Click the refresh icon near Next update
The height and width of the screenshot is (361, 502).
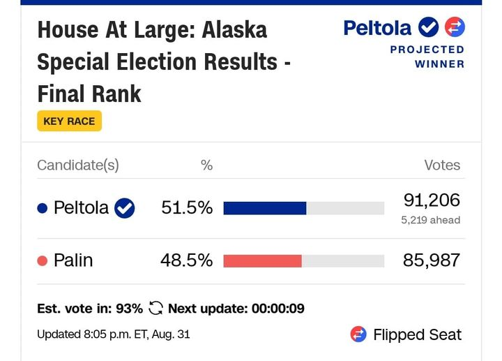[x=155, y=309]
